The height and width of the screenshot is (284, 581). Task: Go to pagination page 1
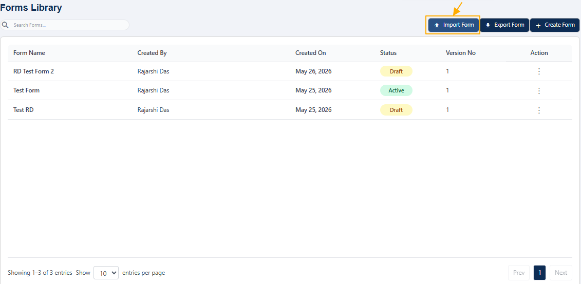(539, 273)
